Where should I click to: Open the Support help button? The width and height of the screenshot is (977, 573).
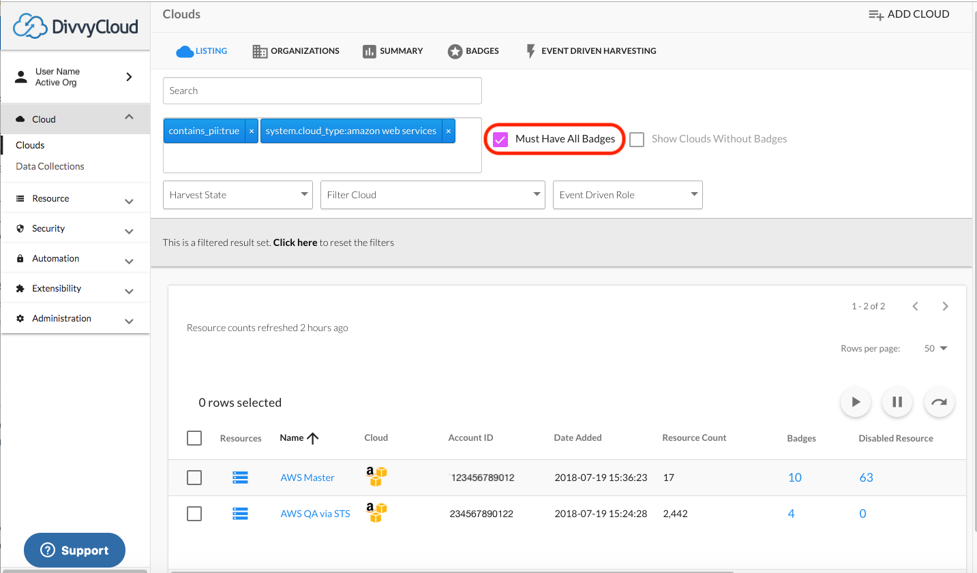74,550
